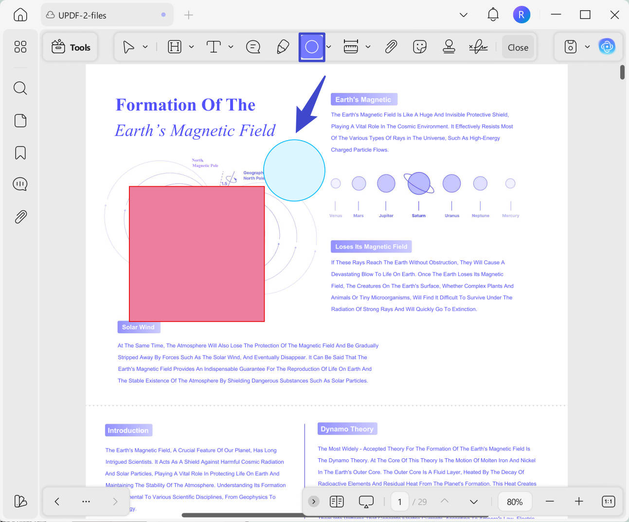Select the stamp tool

(x=449, y=47)
